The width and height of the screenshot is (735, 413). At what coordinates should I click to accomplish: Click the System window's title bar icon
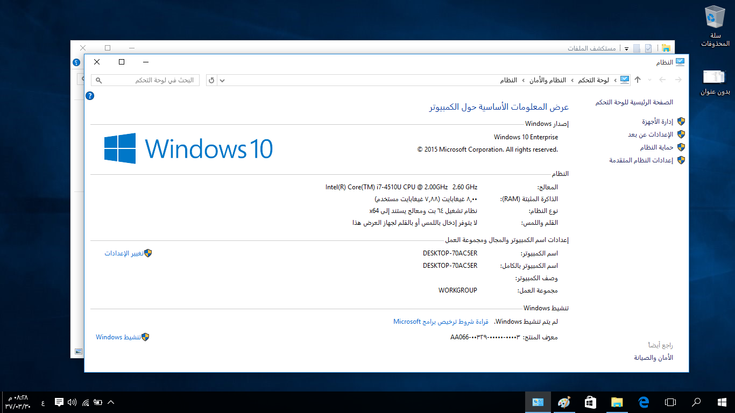click(680, 62)
